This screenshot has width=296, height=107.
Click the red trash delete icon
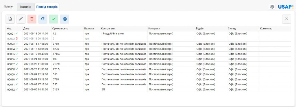[32, 19]
